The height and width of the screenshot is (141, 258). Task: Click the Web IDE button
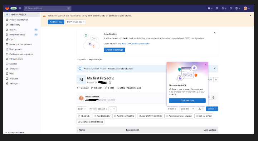(x=185, y=109)
